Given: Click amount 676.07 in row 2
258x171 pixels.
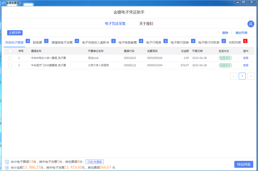Looking at the screenshot, I should (x=184, y=65).
